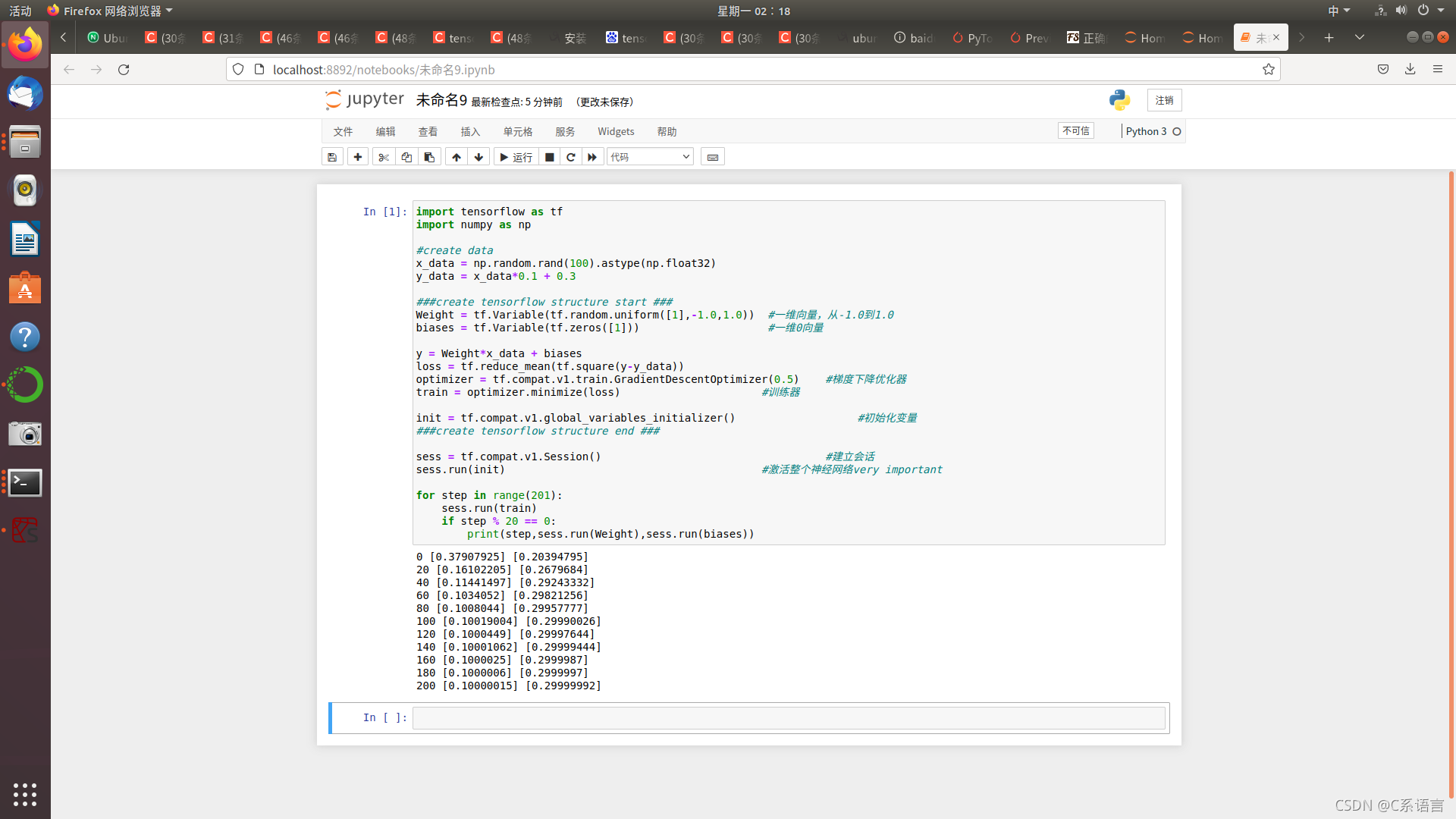Focus the empty In [ ] code cell
This screenshot has width=1456, height=819.
(x=789, y=717)
